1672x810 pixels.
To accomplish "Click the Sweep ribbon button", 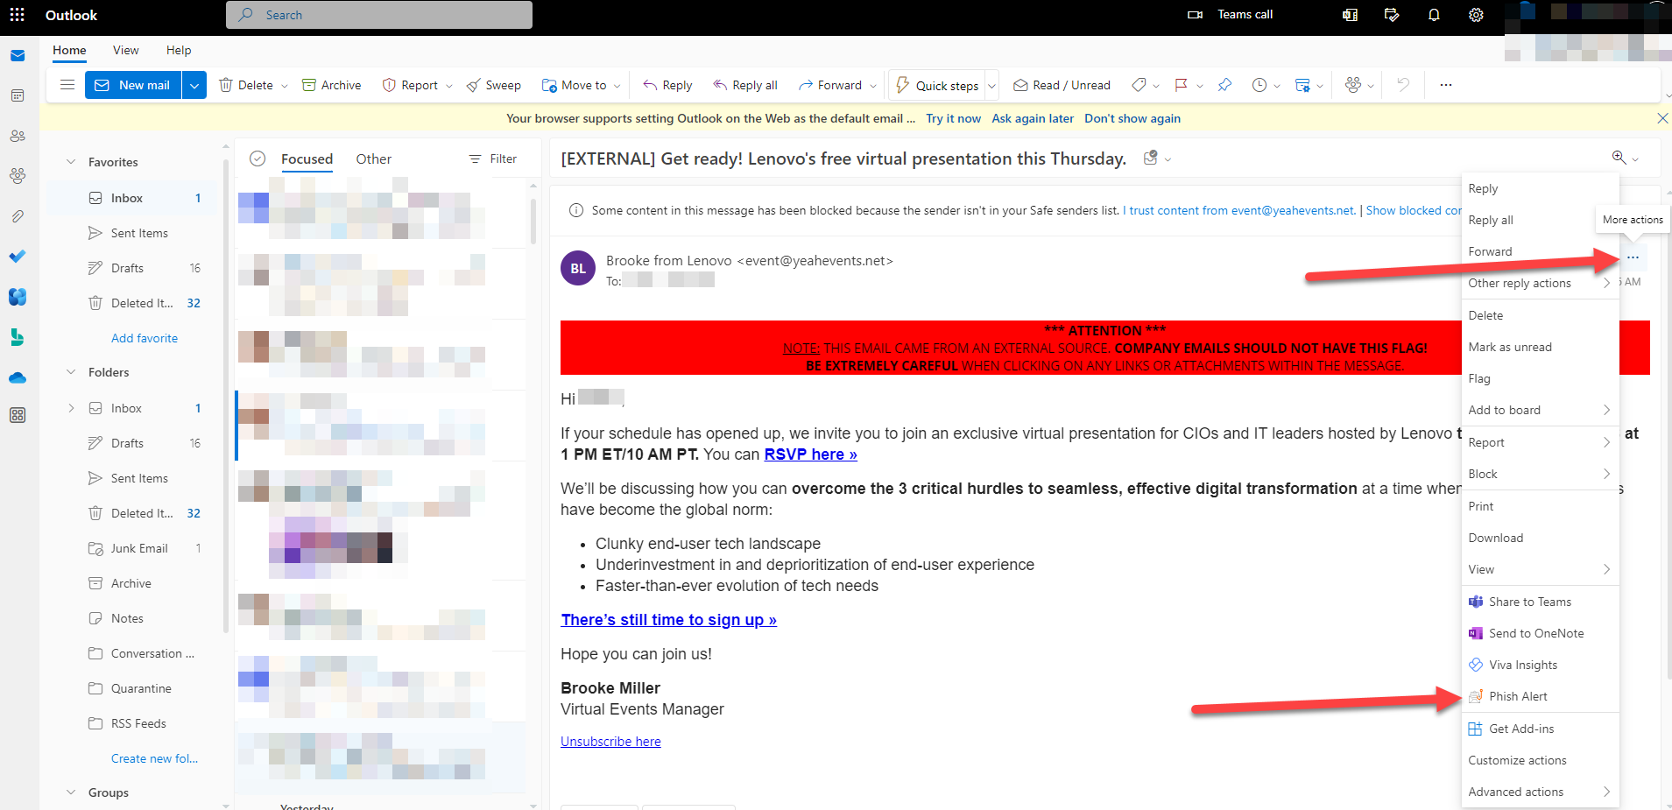I will [494, 85].
